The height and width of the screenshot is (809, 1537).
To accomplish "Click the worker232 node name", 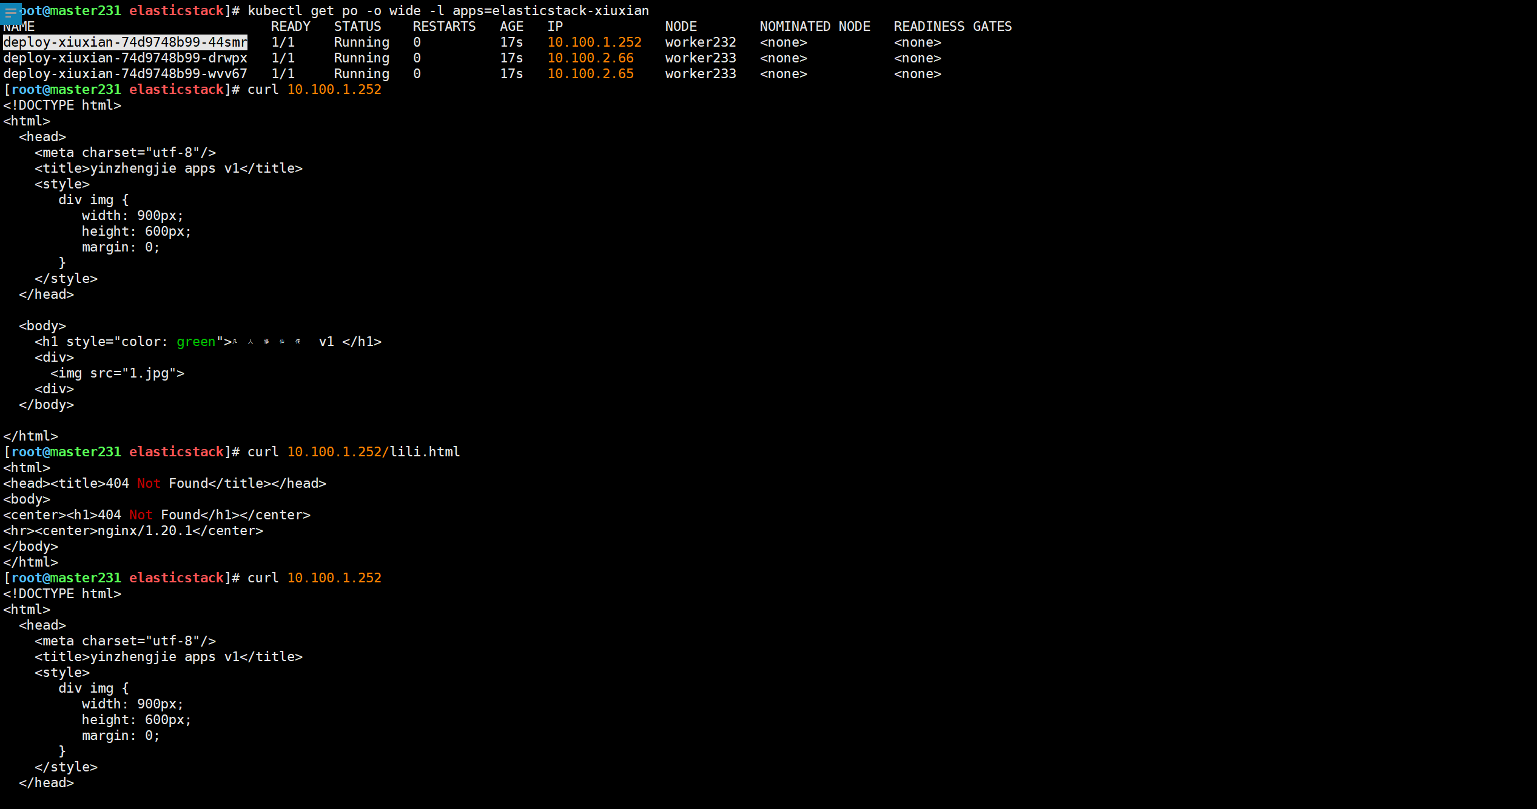I will pyautogui.click(x=700, y=42).
